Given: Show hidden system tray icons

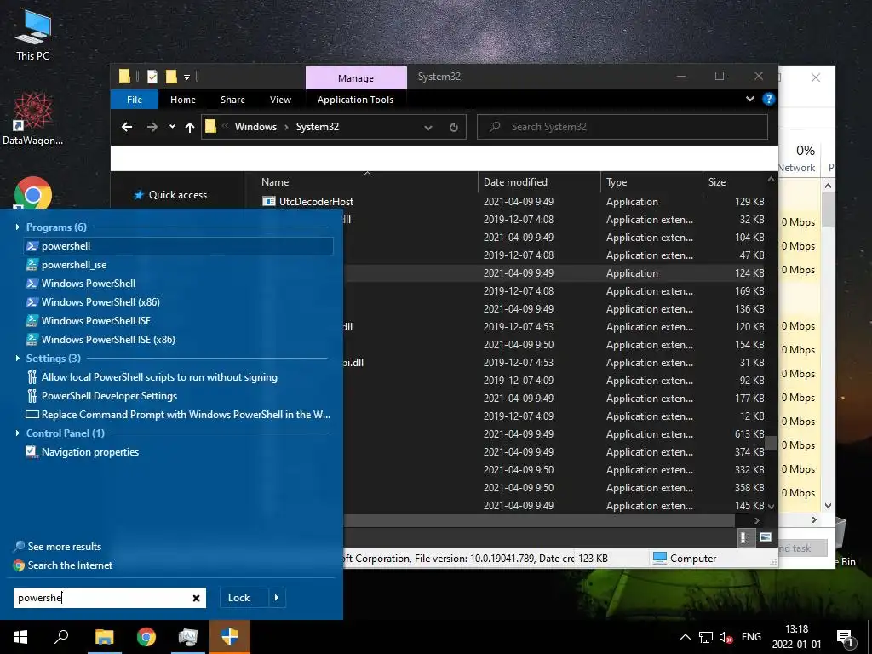Looking at the screenshot, I should [686, 637].
